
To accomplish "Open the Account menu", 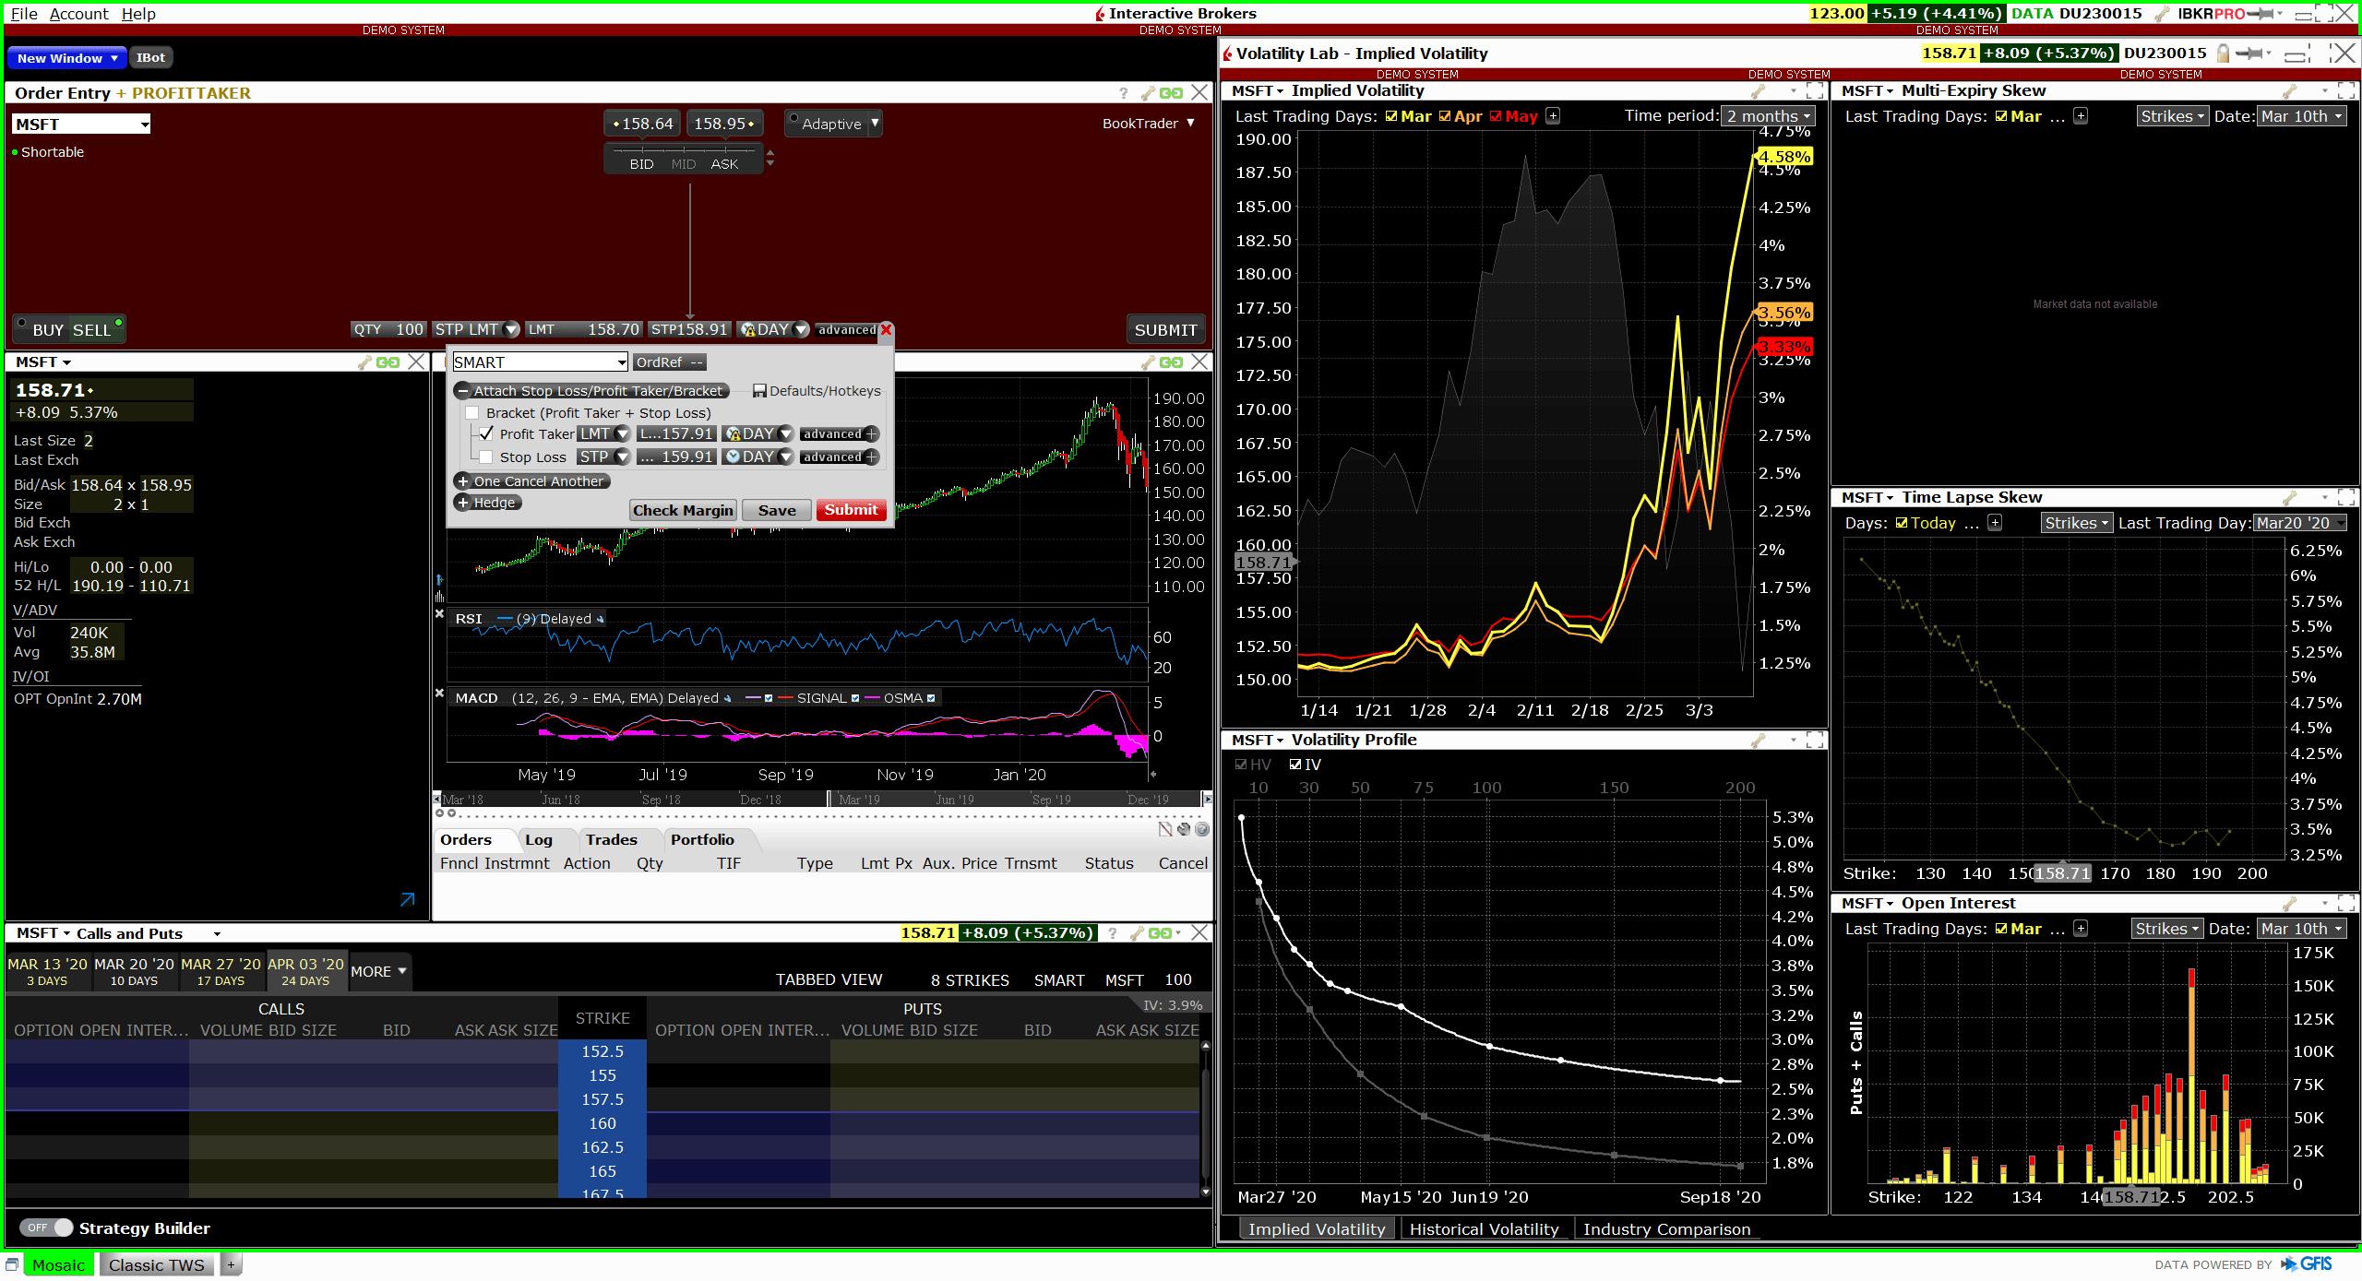I will (78, 13).
